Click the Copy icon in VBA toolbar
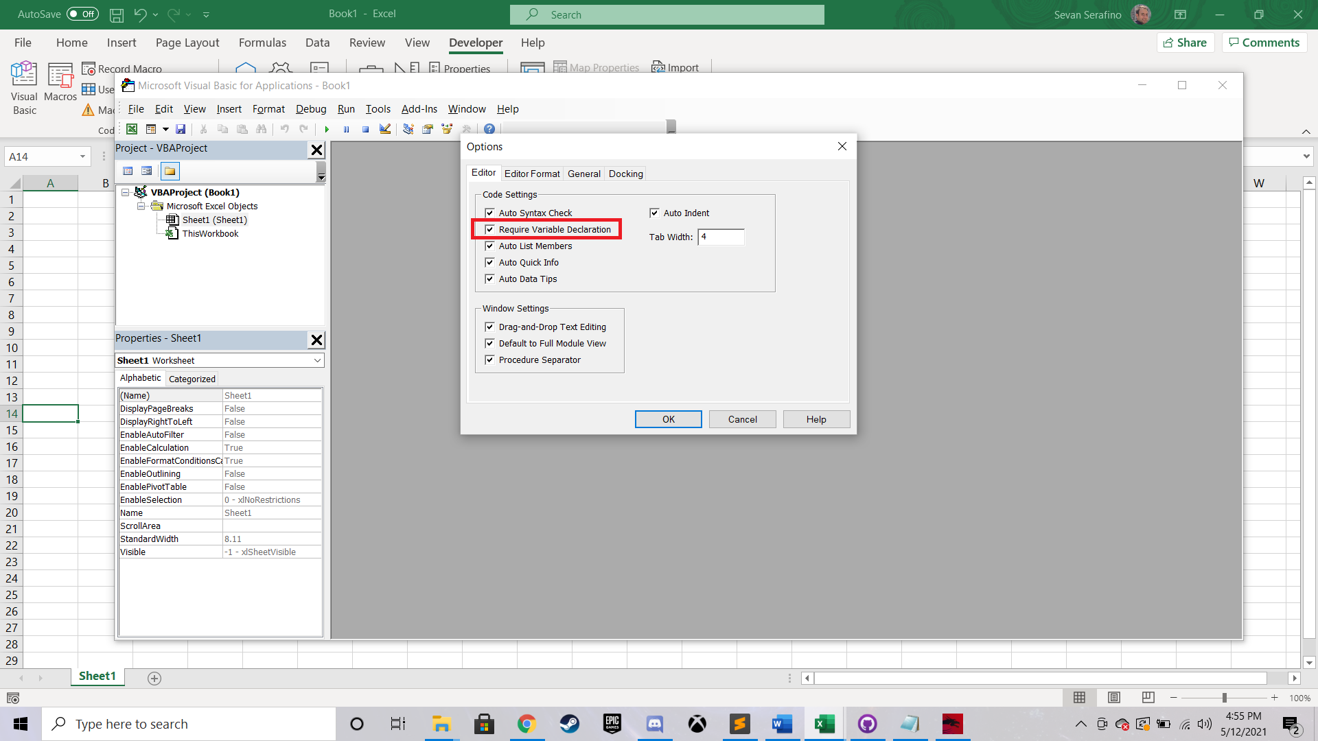This screenshot has height=741, width=1318. point(222,129)
